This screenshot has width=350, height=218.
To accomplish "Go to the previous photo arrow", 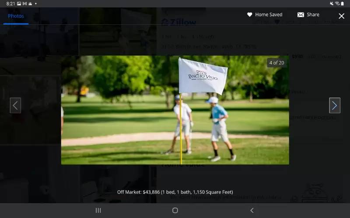I will coord(15,106).
